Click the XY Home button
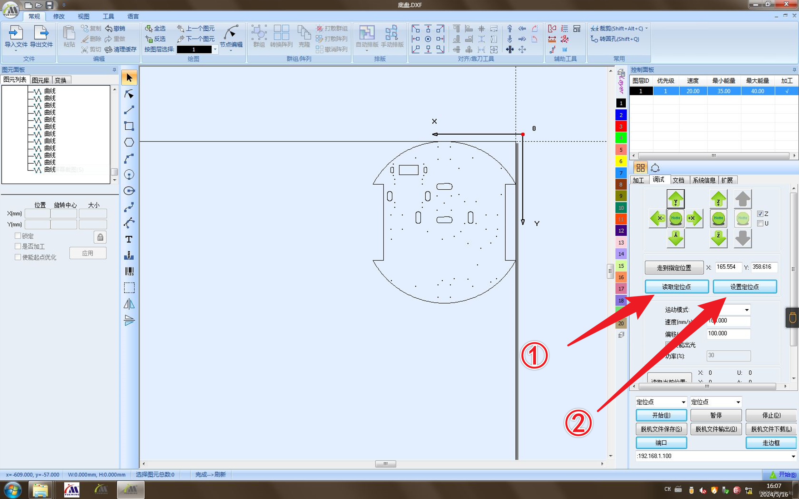This screenshot has height=499, width=799. pos(675,218)
